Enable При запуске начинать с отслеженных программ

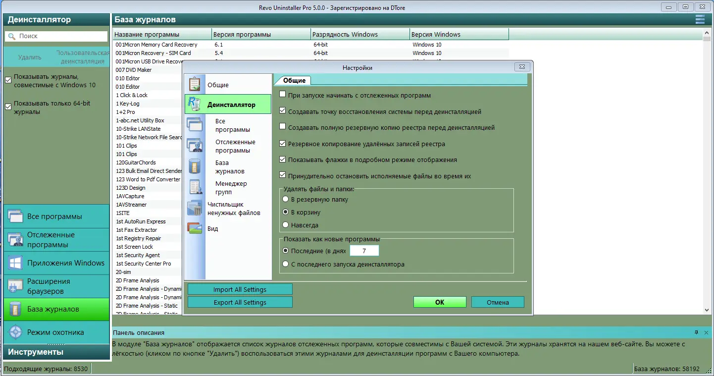tap(283, 95)
